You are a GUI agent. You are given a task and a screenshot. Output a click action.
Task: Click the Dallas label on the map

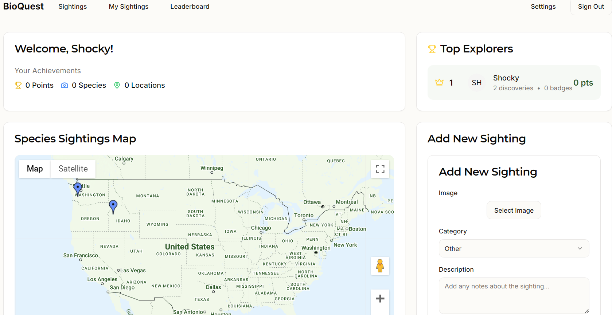coord(213,287)
